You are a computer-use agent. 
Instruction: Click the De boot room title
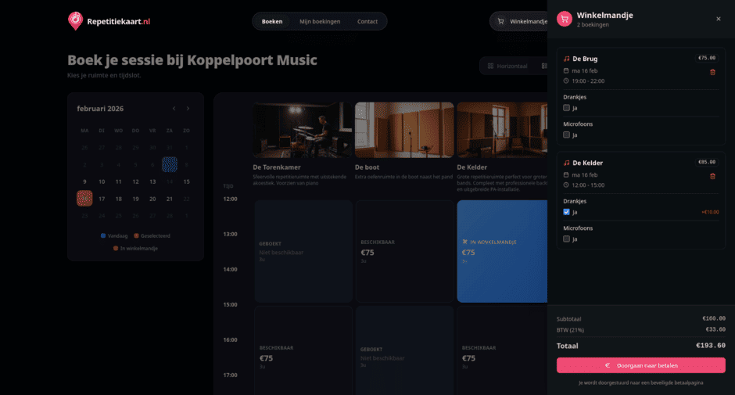click(367, 167)
